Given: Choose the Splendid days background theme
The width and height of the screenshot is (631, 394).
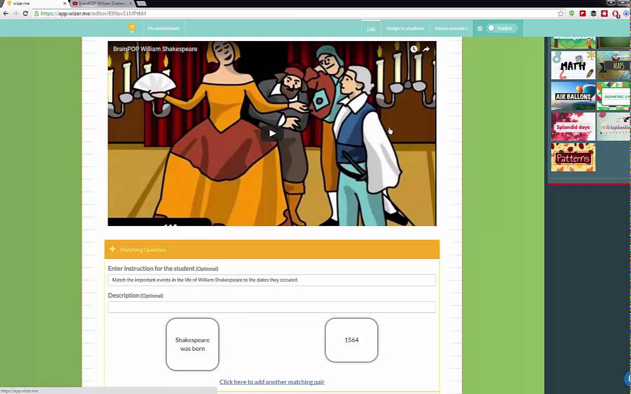Looking at the screenshot, I should tap(573, 126).
